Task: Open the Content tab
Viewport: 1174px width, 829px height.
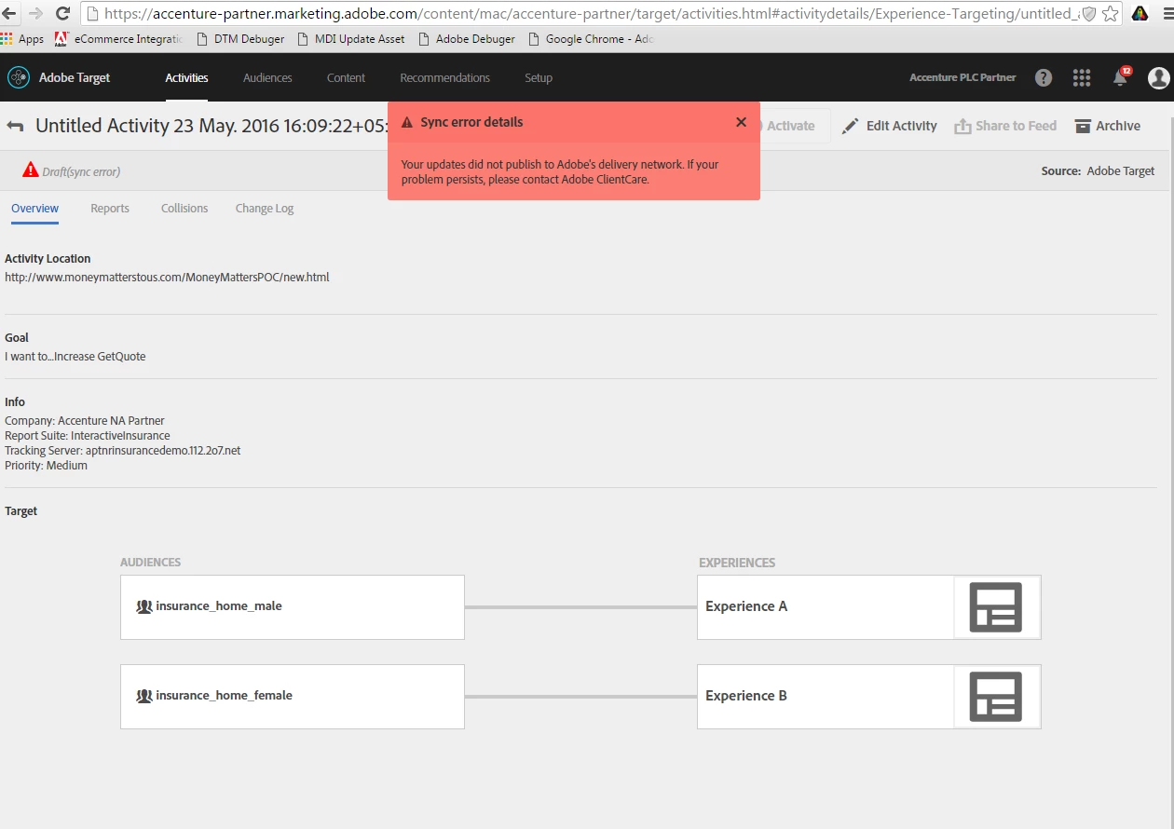Action: (x=346, y=78)
